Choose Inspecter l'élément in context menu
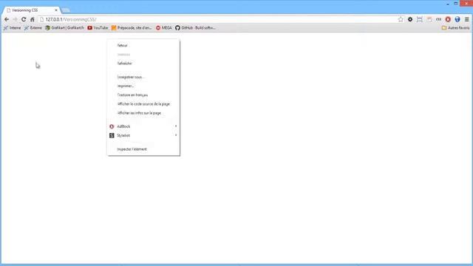 (x=143, y=149)
